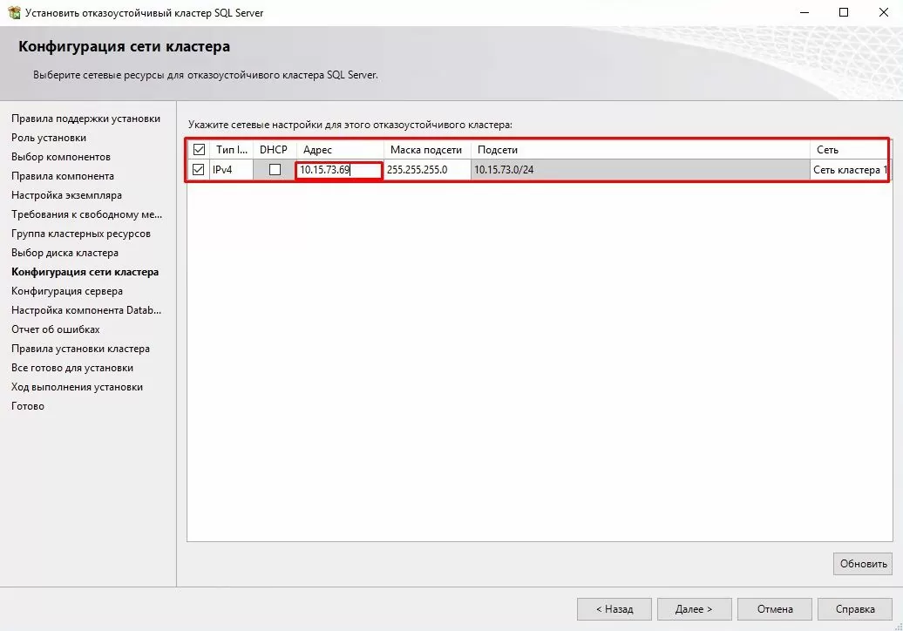Select the Правила установки кластера step
Image resolution: width=903 pixels, height=631 pixels.
click(80, 349)
